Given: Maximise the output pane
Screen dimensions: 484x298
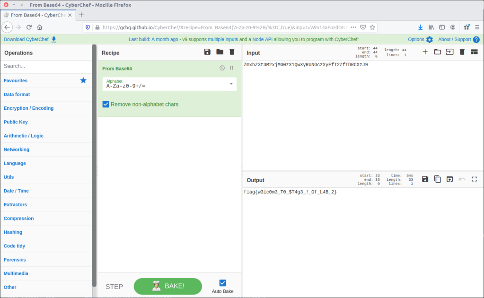Looking at the screenshot, I should [475, 179].
